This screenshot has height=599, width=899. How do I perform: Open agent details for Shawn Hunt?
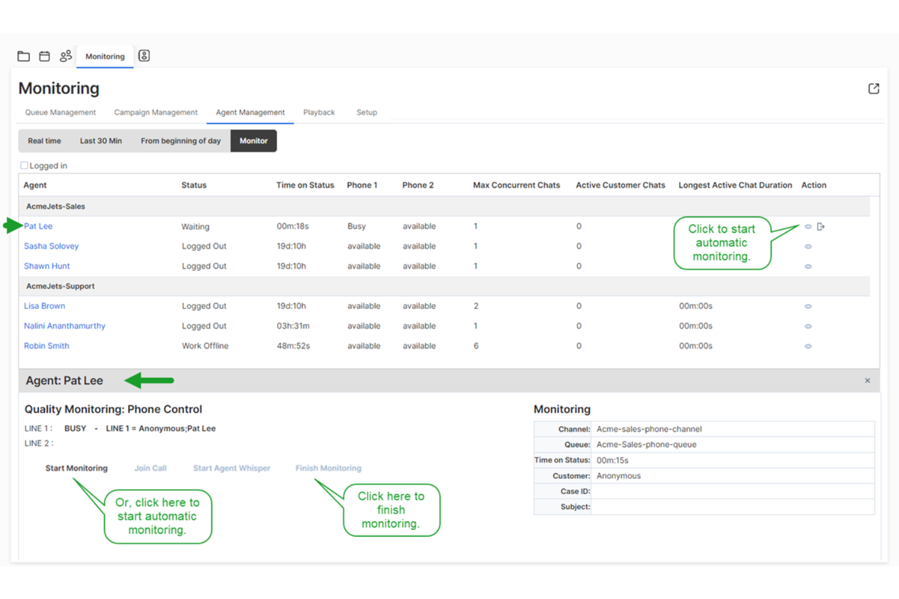point(47,266)
